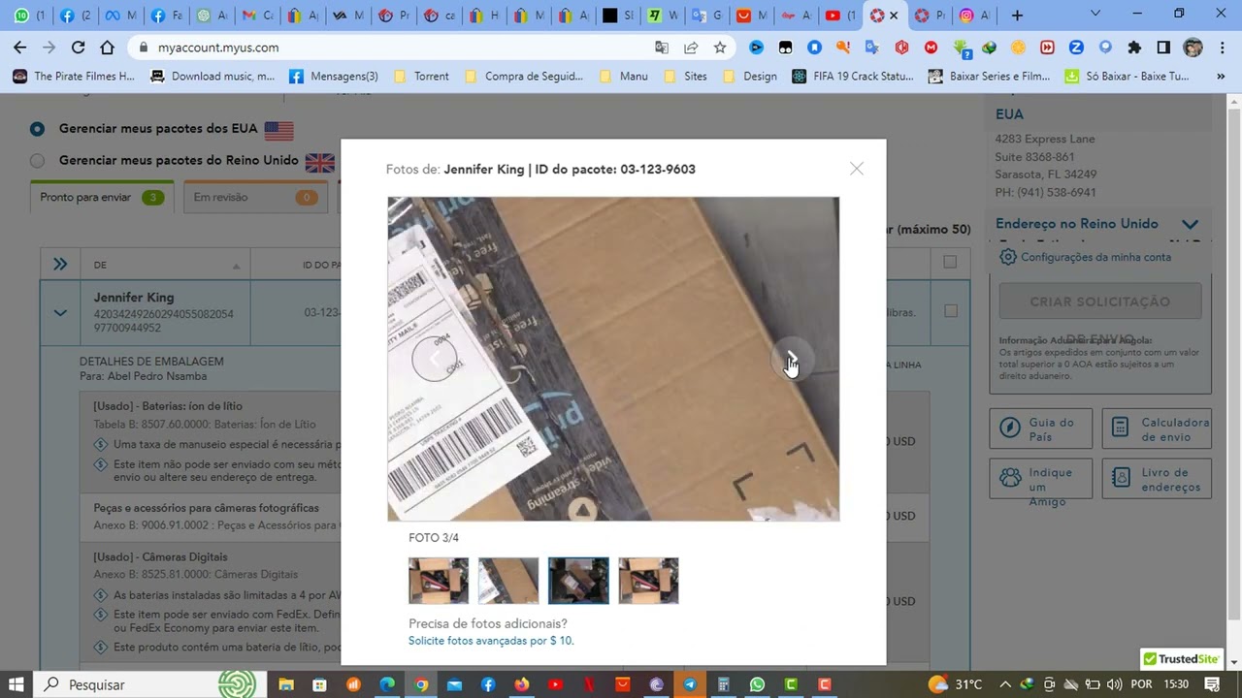The width and height of the screenshot is (1242, 698).
Task: Close the package photos dialog
Action: click(856, 169)
